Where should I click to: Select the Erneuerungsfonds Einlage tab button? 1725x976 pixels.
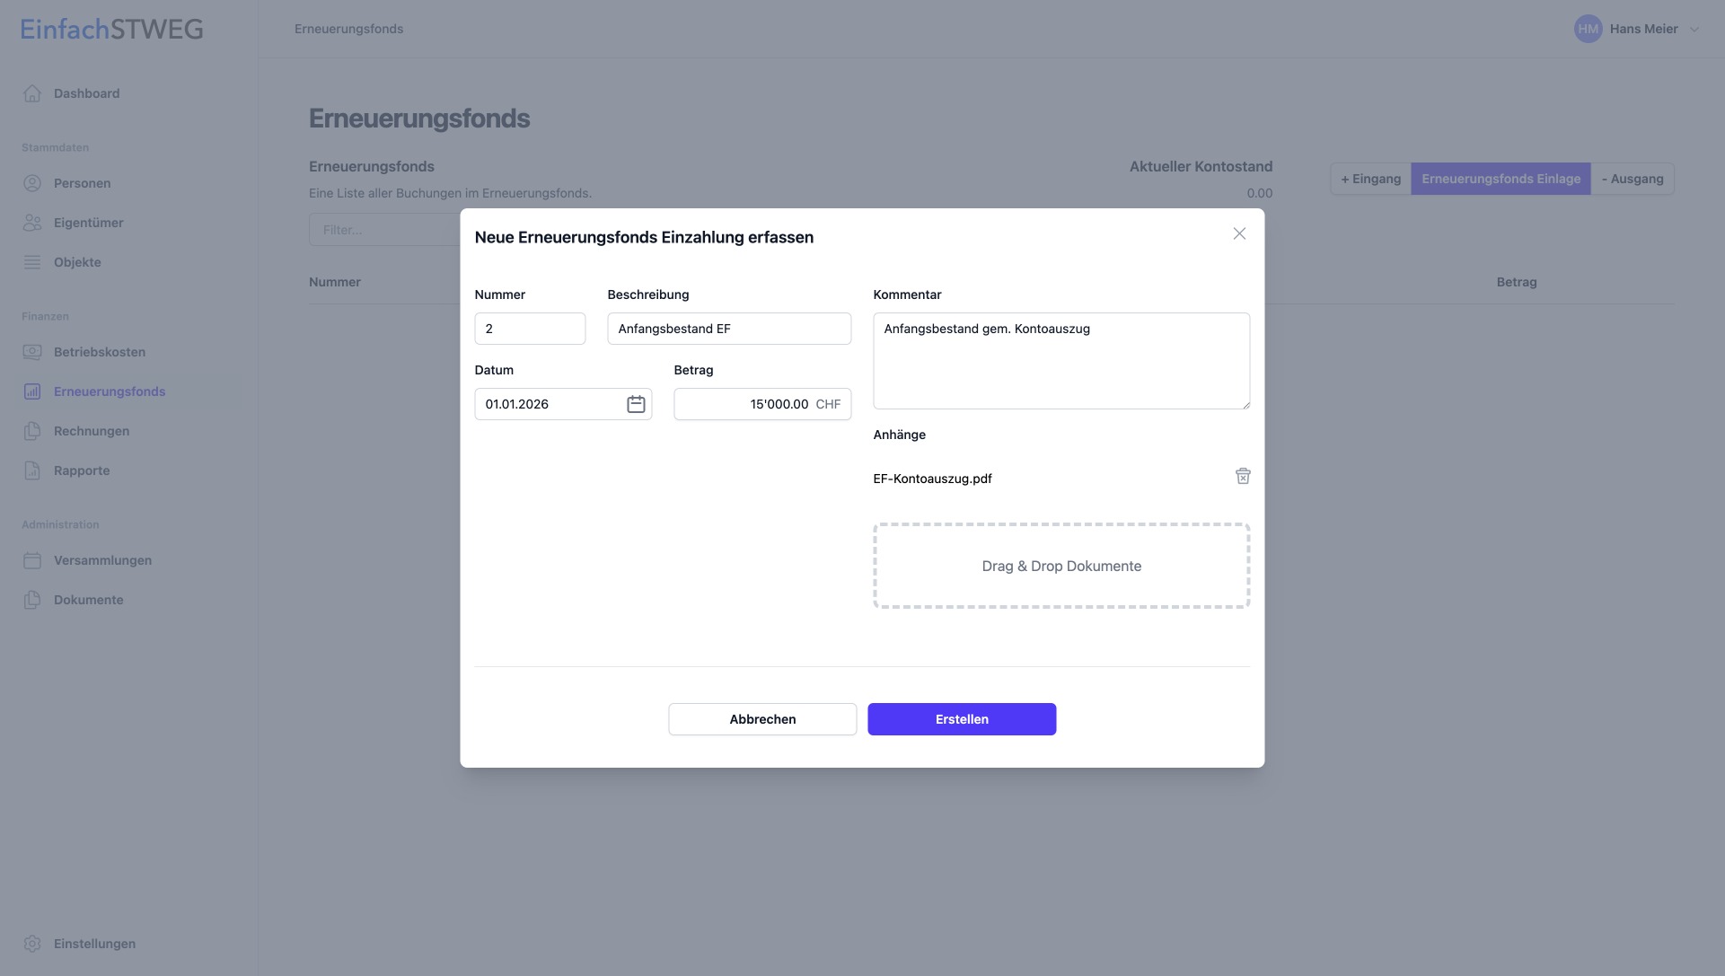pyautogui.click(x=1501, y=179)
